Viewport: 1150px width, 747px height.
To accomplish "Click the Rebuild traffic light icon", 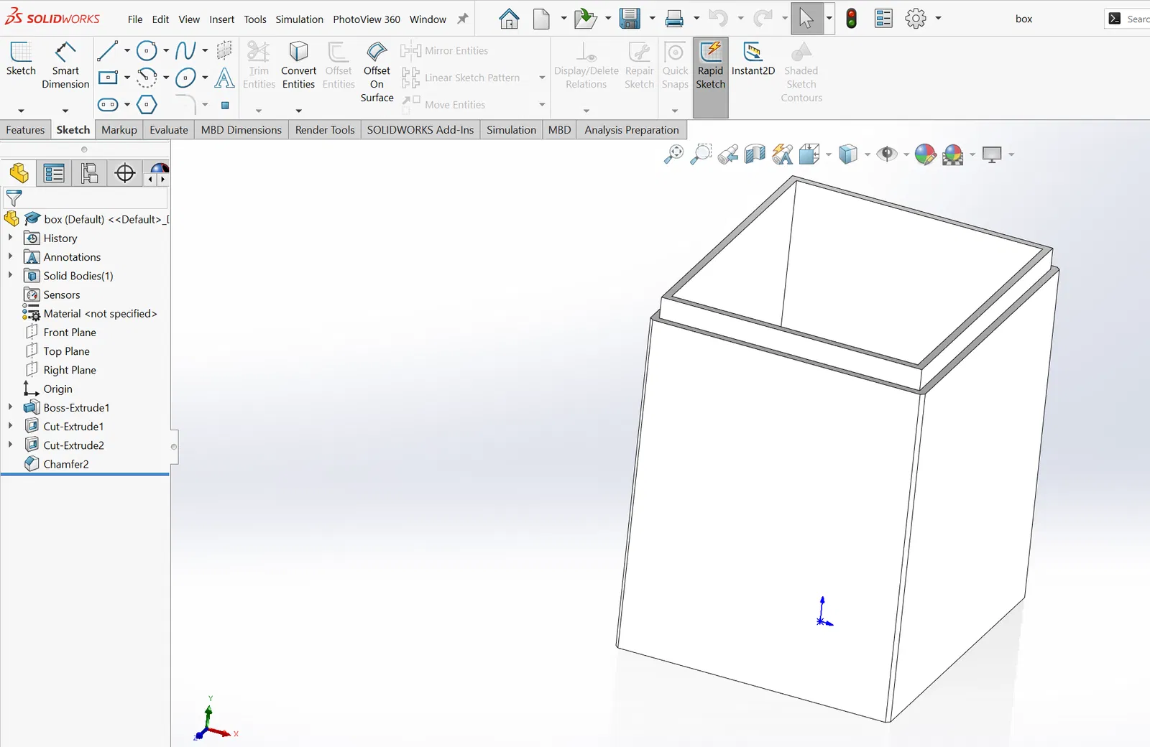I will (x=852, y=19).
